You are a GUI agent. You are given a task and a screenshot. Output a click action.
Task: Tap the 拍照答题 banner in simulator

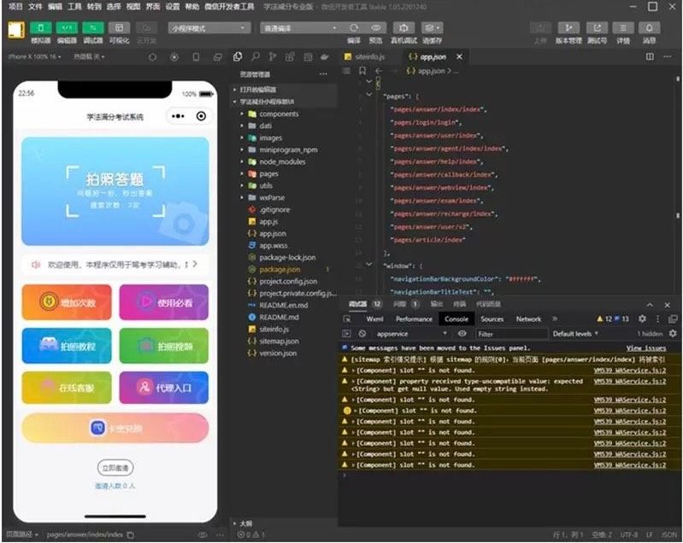(x=115, y=191)
